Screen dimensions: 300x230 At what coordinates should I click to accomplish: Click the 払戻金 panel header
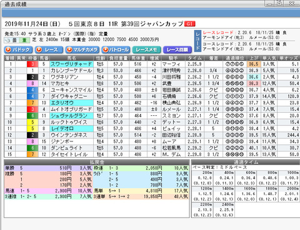tap(97, 162)
